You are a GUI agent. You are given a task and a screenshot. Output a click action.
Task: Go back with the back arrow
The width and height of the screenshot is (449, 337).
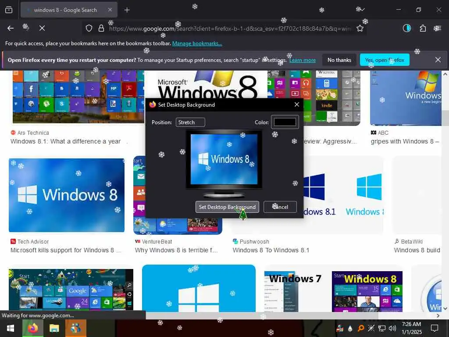click(11, 28)
